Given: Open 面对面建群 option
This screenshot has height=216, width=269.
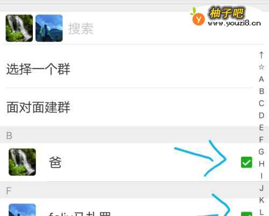Looking at the screenshot, I should (129, 107).
